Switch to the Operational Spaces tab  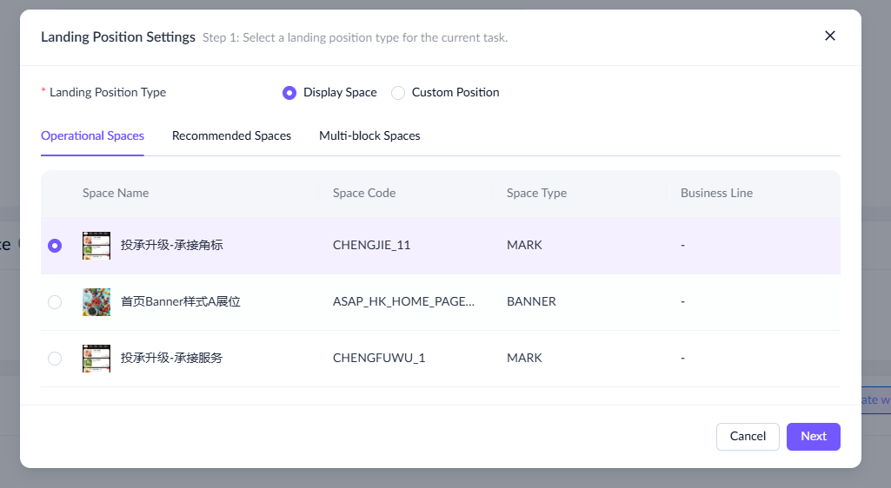(x=92, y=136)
